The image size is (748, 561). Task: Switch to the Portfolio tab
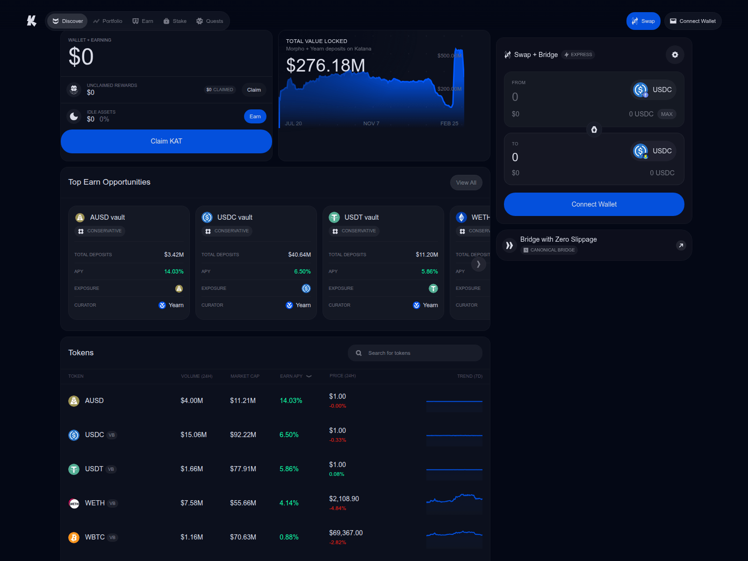108,21
